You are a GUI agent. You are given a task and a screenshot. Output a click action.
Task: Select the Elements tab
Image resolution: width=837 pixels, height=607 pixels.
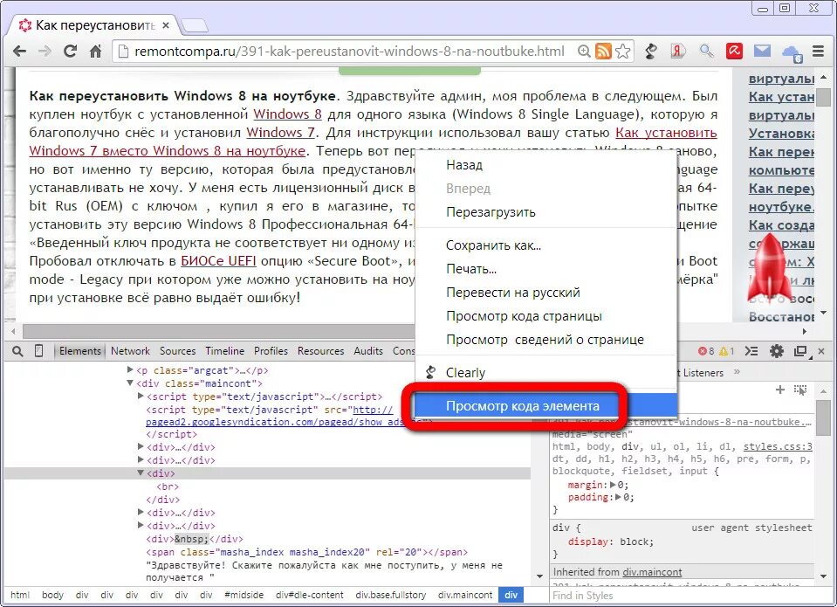tap(80, 351)
